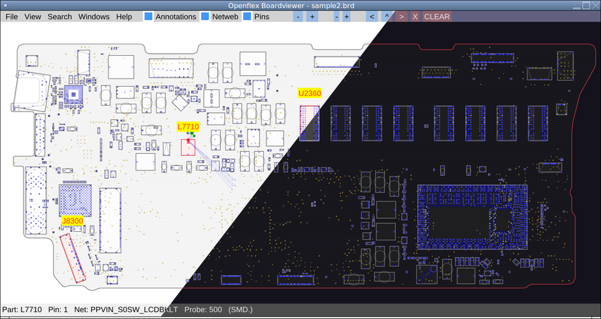The image size is (601, 319).
Task: Toggle the Netweb checkbox
Action: coord(205,16)
